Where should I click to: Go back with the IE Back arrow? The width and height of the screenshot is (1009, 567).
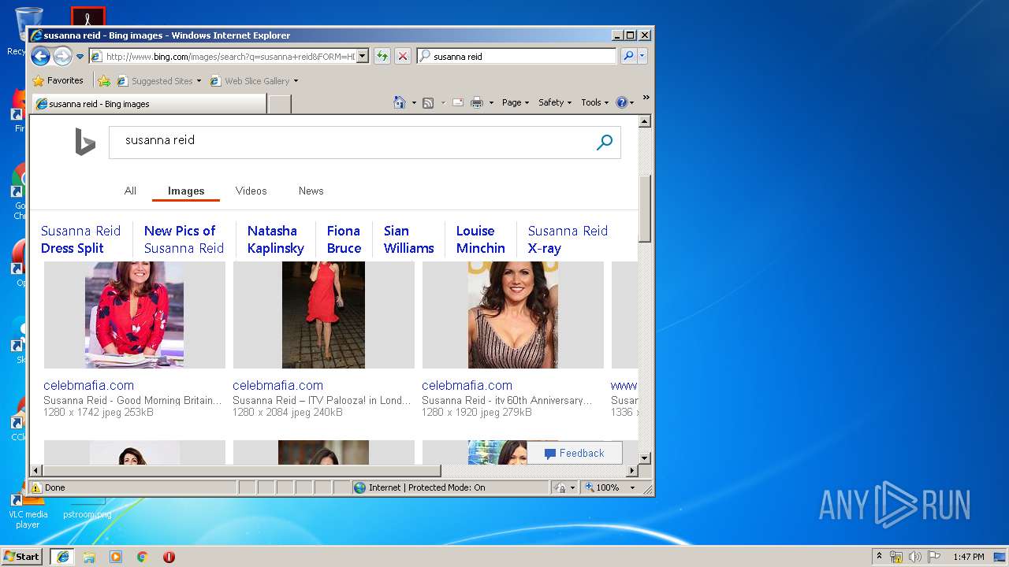tap(40, 56)
